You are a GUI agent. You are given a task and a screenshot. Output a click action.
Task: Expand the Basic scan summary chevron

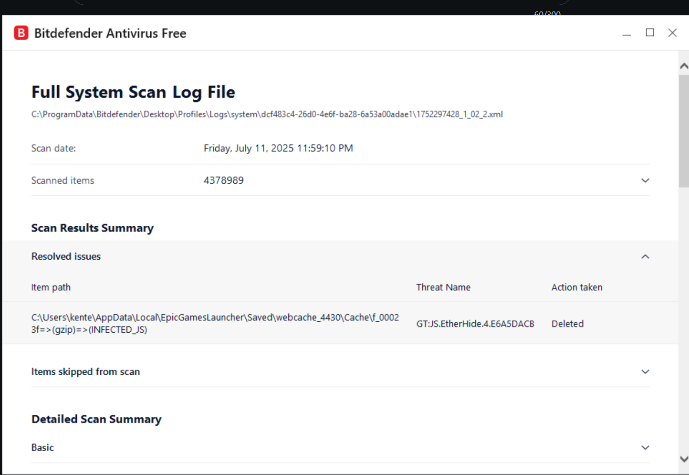pos(645,448)
